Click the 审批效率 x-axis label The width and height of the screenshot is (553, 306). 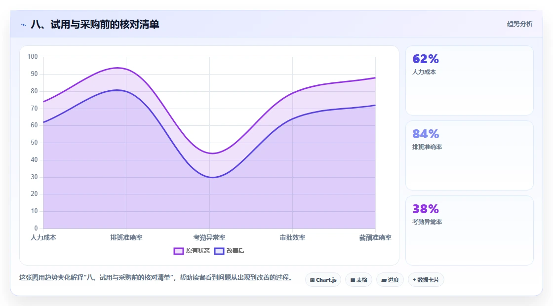click(x=292, y=237)
